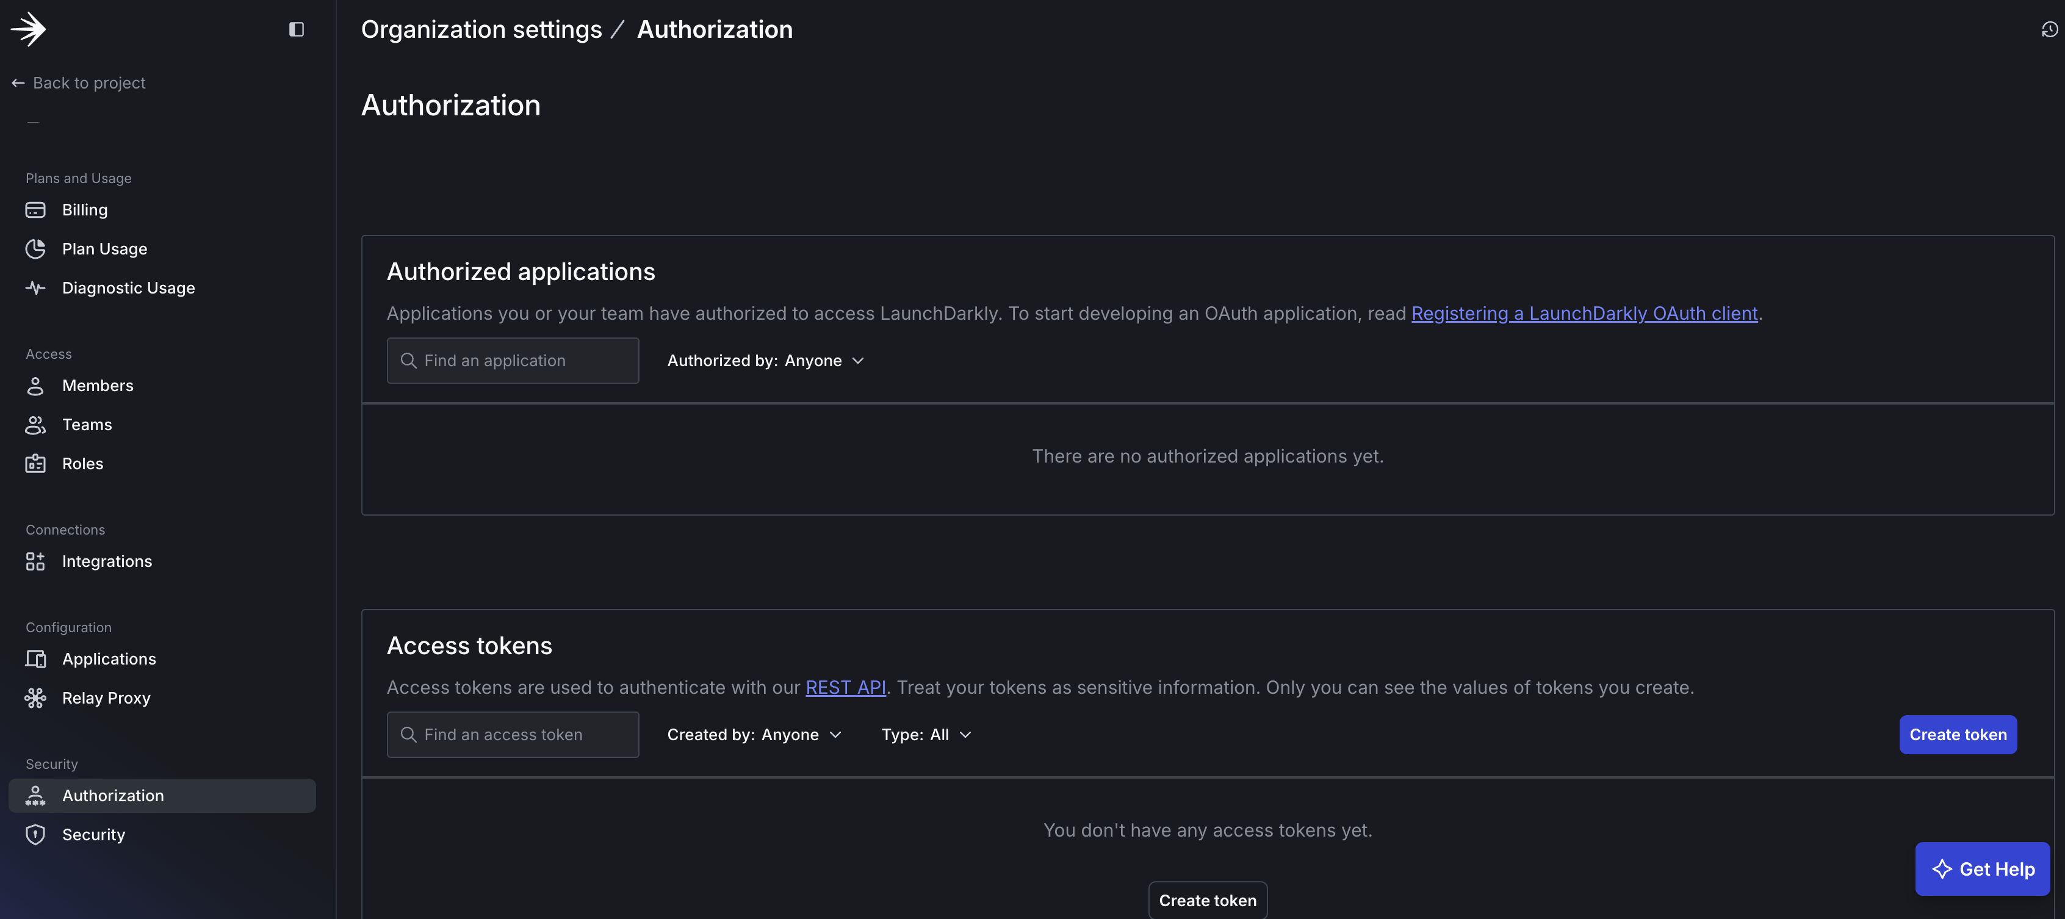Collapse the sidebar panel
The image size is (2065, 919).
coord(296,29)
